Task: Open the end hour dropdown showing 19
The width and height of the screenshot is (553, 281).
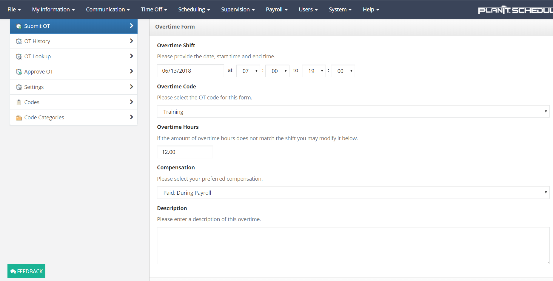Action: coord(314,71)
